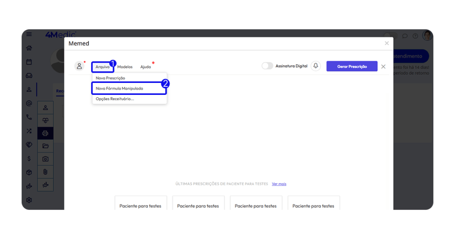The width and height of the screenshot is (455, 243).
Task: Expand the Modelos menu
Action: [125, 67]
